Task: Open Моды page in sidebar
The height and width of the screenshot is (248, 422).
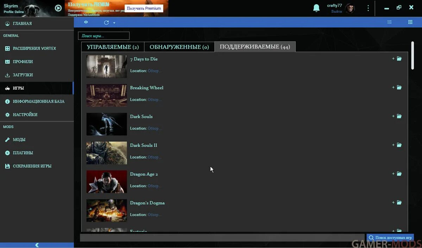Action: (x=37, y=140)
